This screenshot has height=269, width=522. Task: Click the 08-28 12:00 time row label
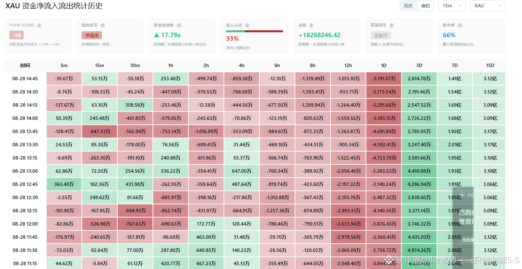pyautogui.click(x=25, y=224)
